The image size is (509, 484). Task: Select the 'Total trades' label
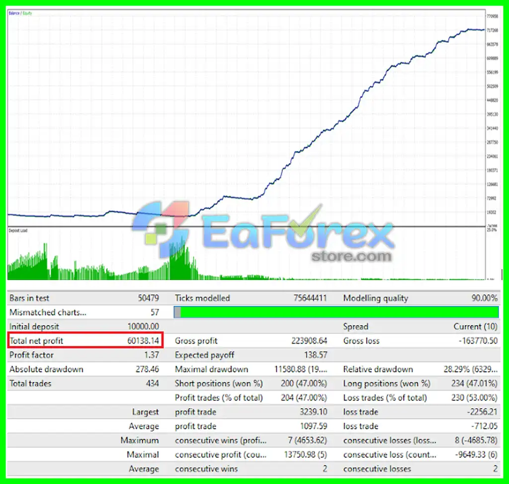tap(30, 384)
